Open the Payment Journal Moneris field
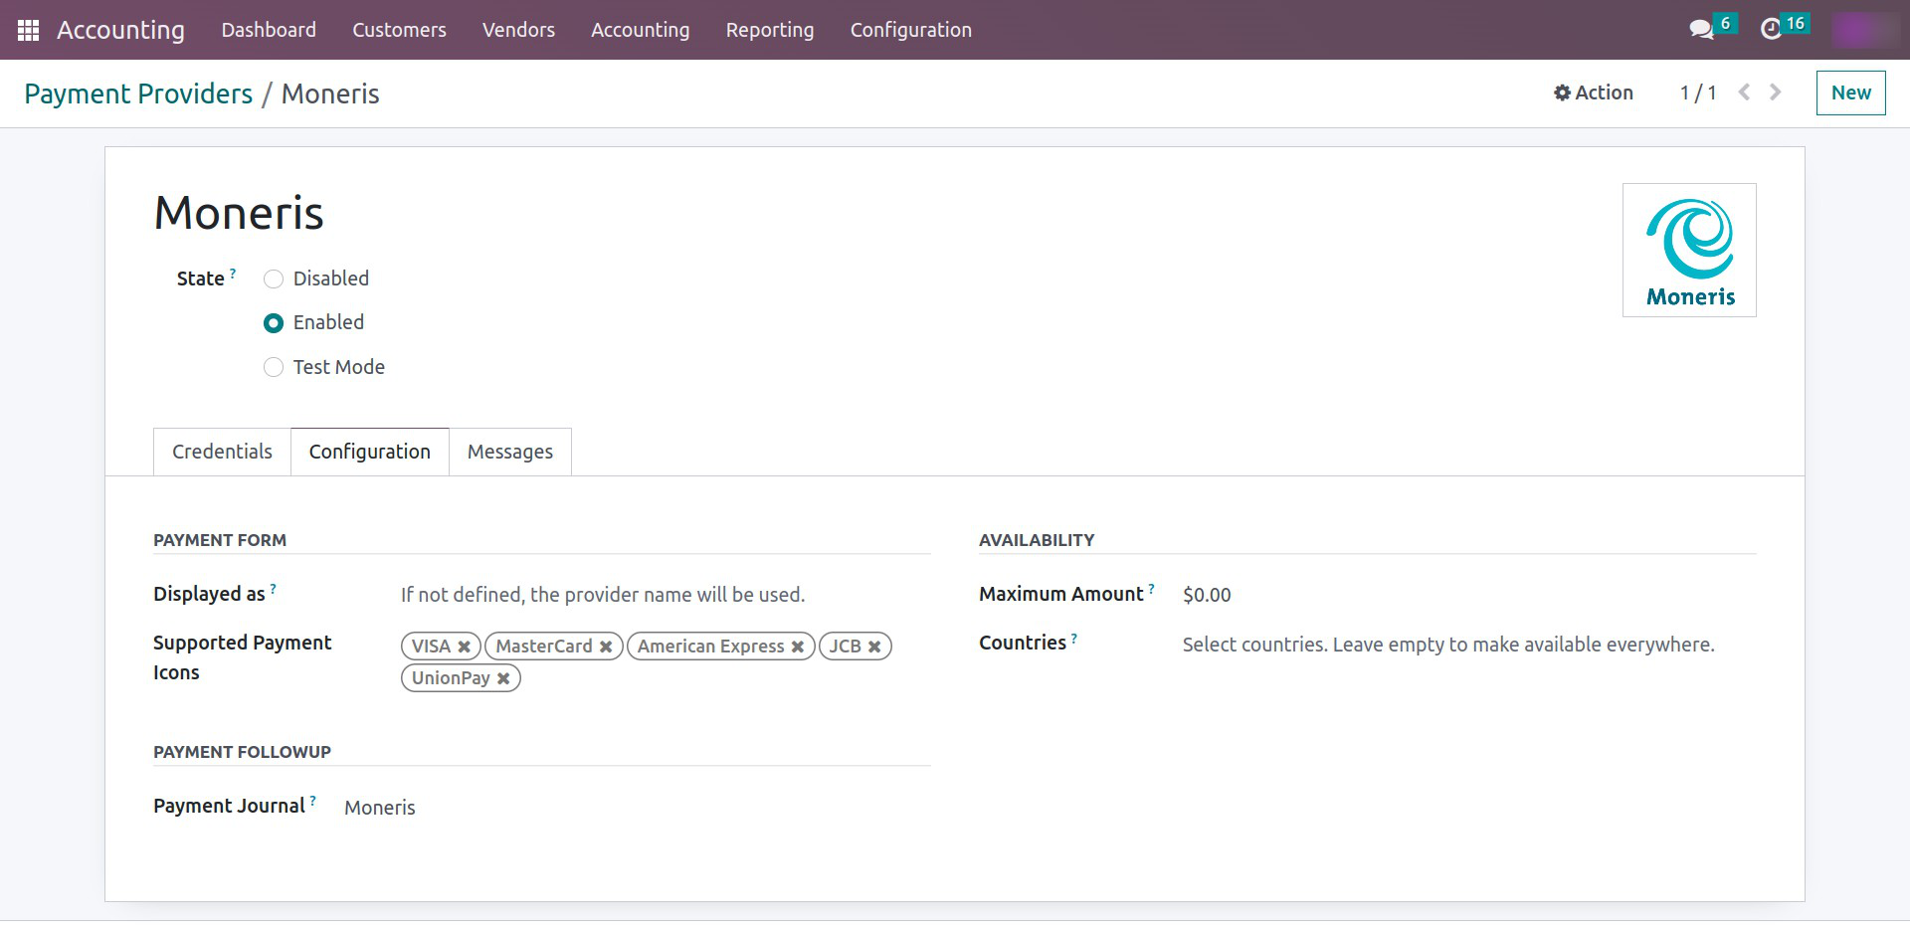 (637, 808)
